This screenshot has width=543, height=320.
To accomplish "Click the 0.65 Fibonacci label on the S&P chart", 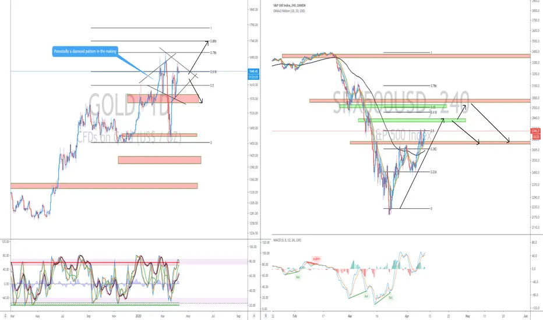I will [x=433, y=107].
